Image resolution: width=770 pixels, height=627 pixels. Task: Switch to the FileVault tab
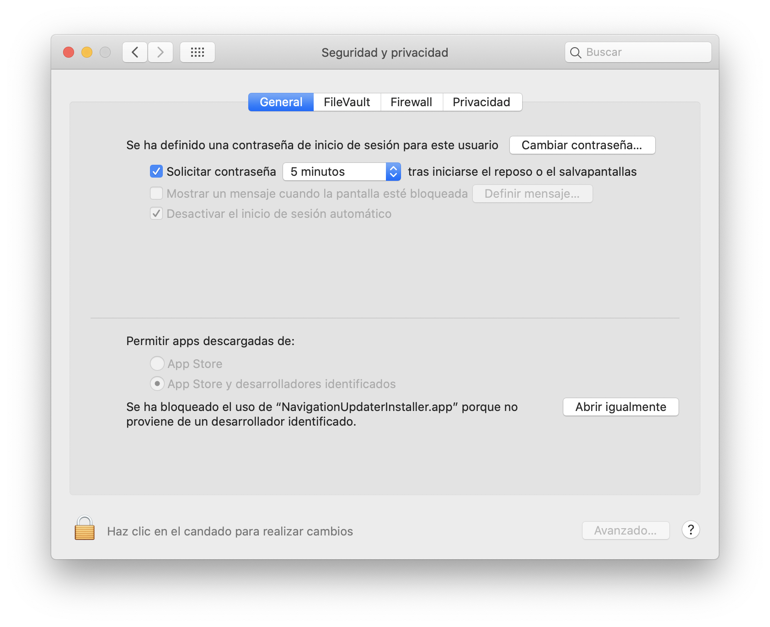[347, 102]
